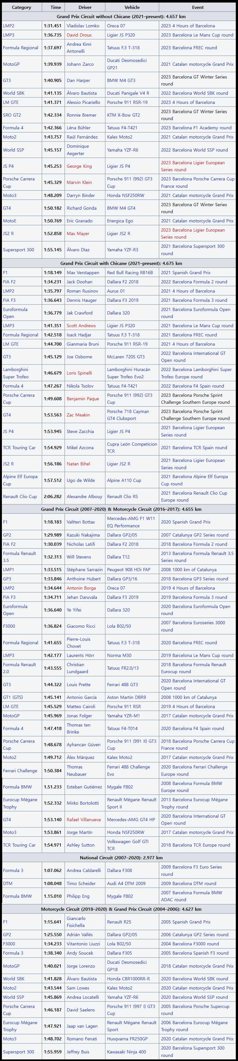Open the GT1 (GTS) category link
This screenshot has height=1061, width=238.
coord(13,697)
